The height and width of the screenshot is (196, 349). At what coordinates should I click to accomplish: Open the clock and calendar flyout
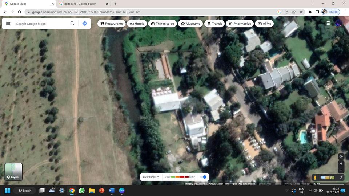[x=333, y=191]
